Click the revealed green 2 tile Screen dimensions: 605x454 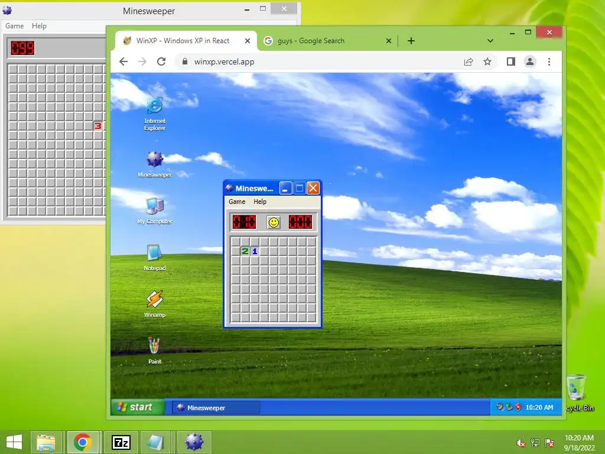click(x=245, y=251)
